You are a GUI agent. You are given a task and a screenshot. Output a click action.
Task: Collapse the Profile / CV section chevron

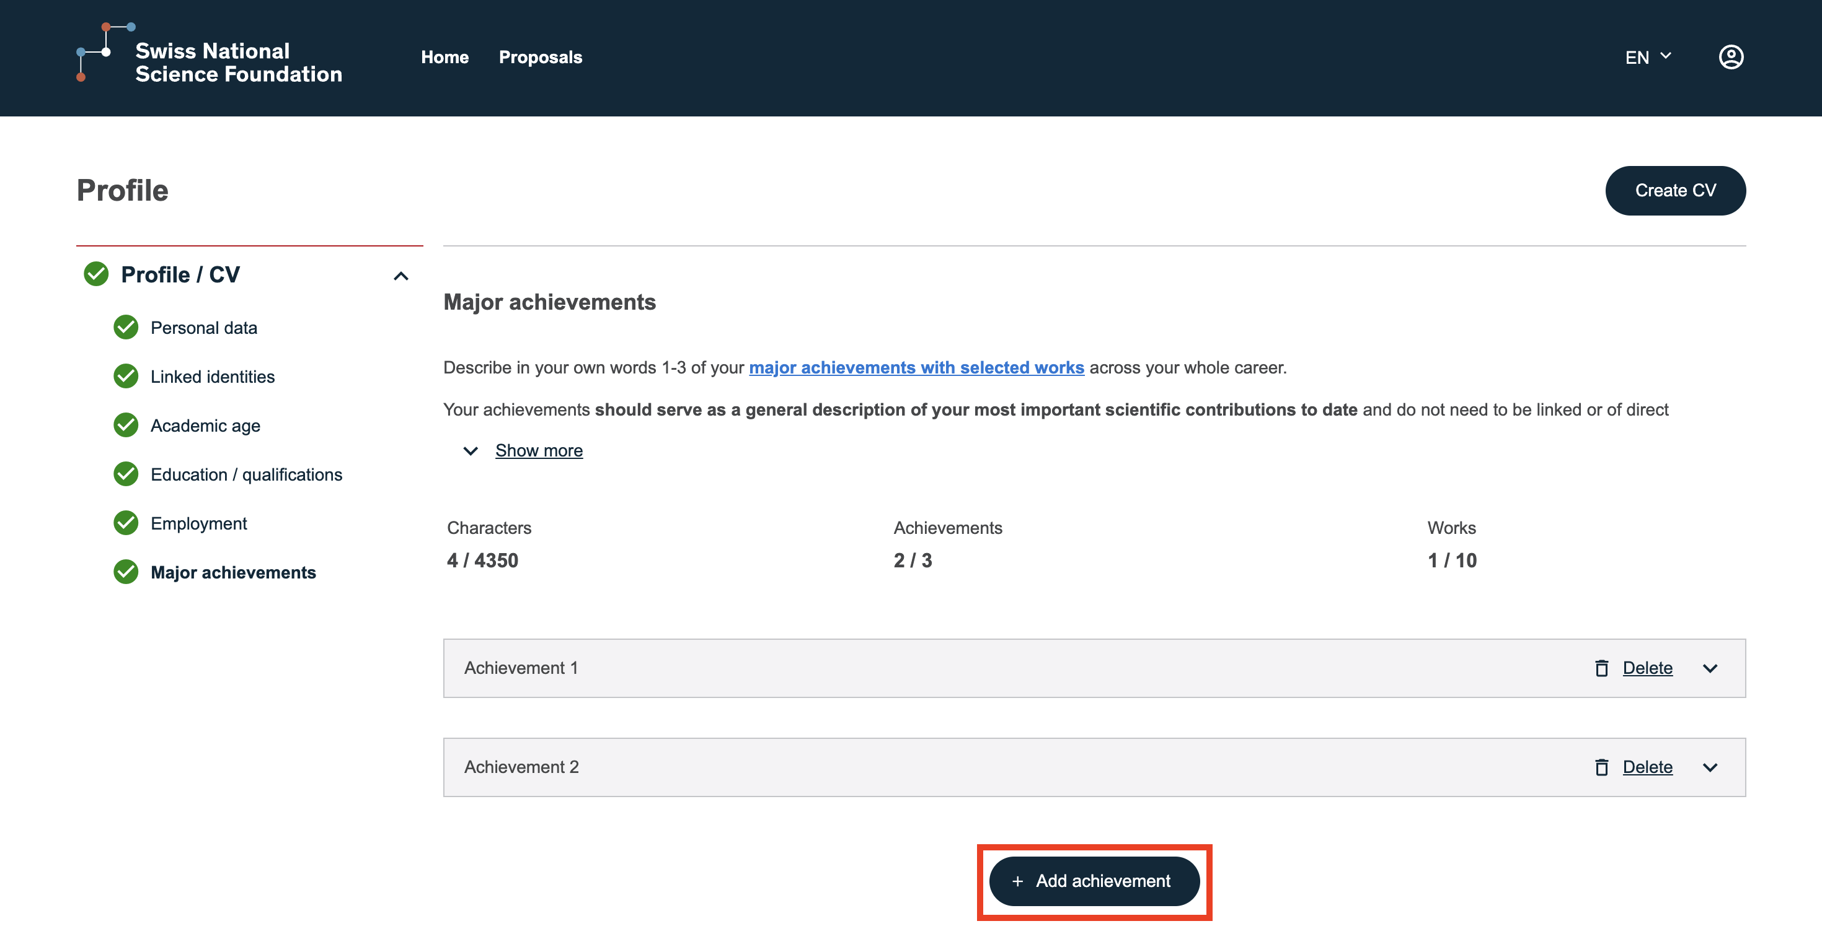click(401, 276)
